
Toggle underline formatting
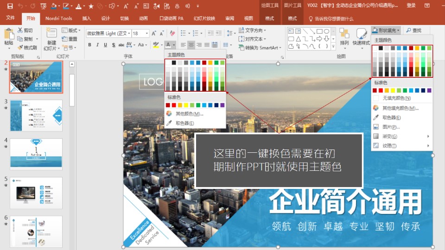point(106,45)
